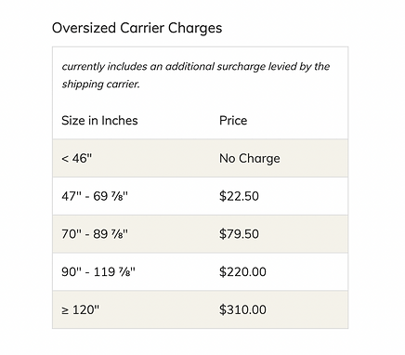Click the < 46" size cell
This screenshot has width=405, height=355.
tap(77, 158)
